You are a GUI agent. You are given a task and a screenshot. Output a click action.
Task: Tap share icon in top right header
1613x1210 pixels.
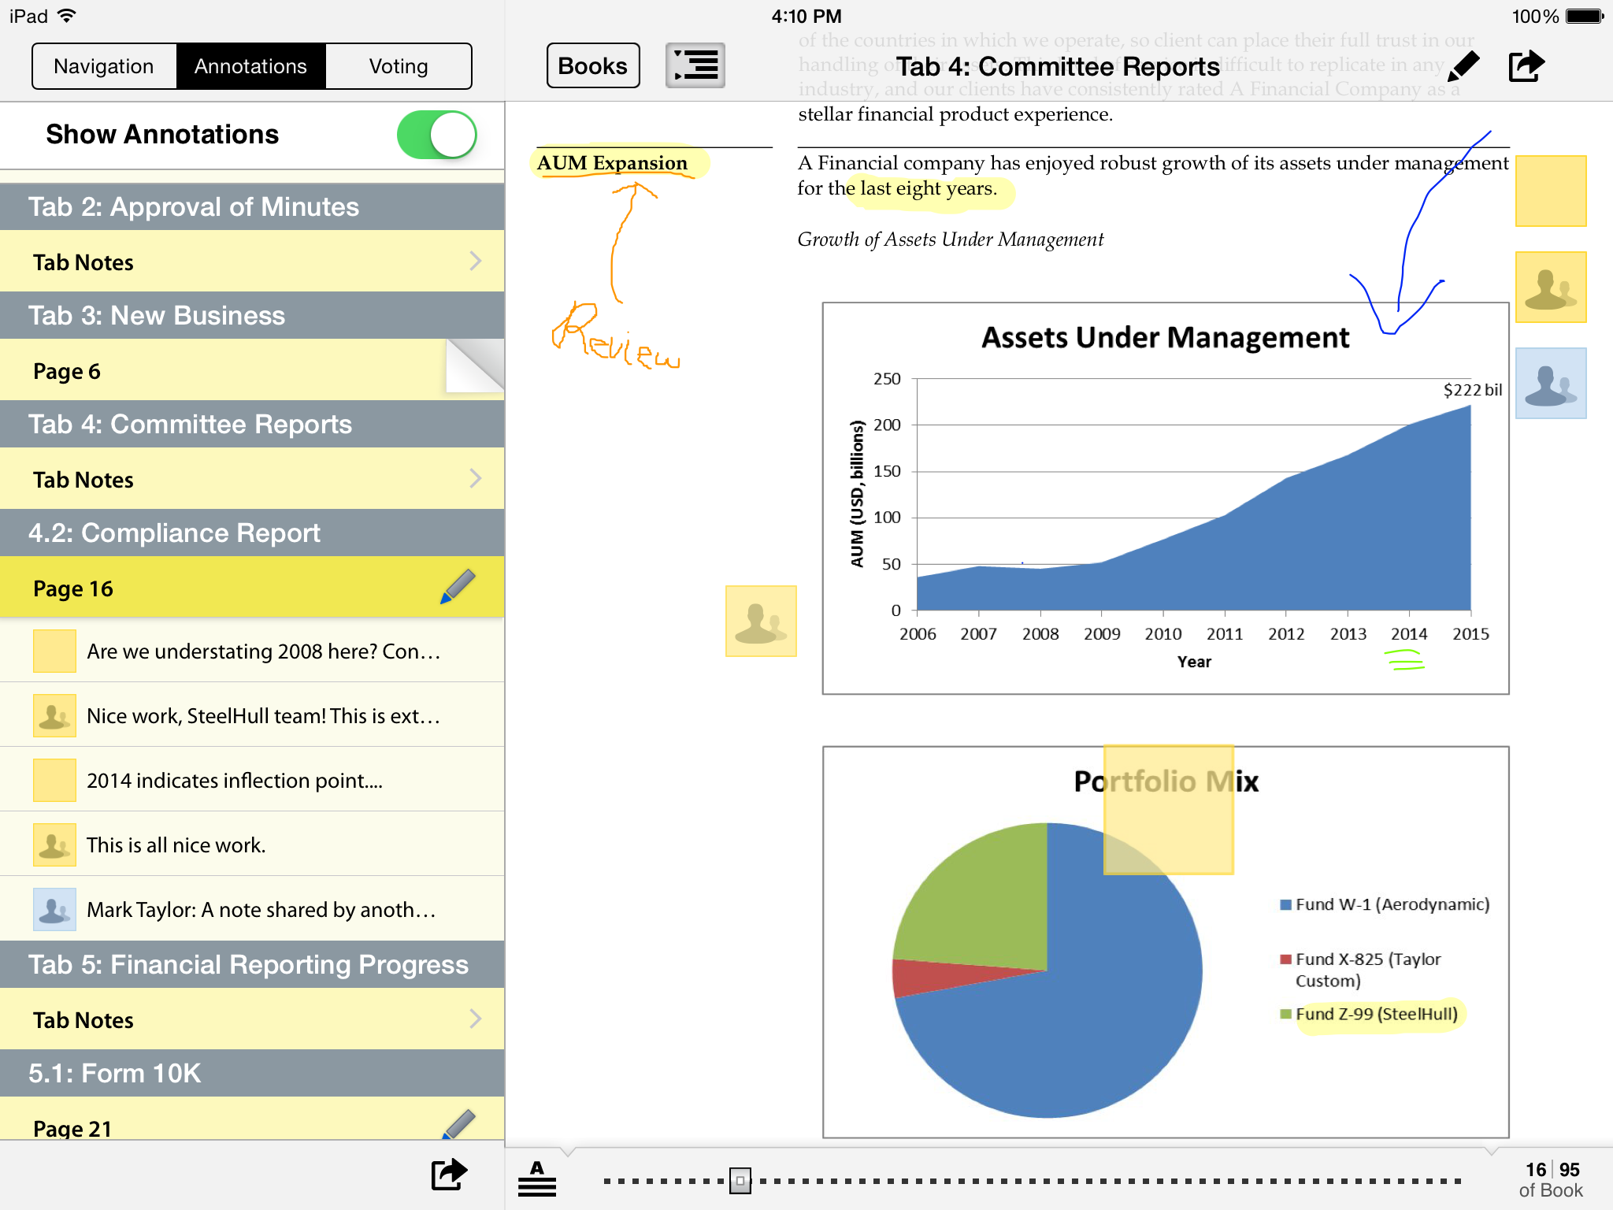tap(1526, 66)
